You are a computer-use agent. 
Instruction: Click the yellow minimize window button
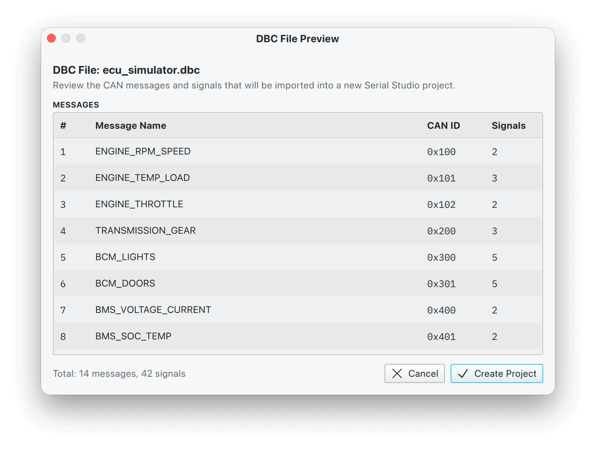(66, 38)
